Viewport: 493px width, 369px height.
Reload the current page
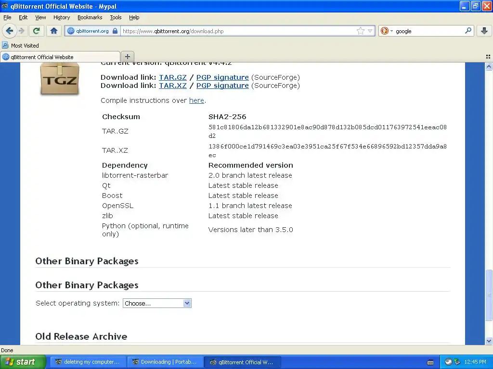tap(36, 31)
